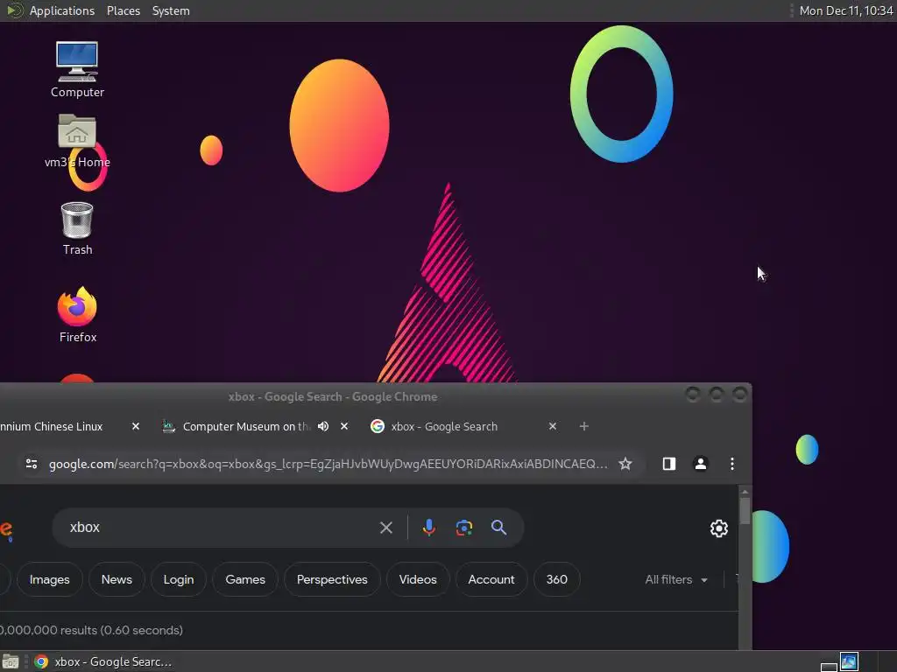Filter results by News
The width and height of the screenshot is (897, 672).
click(x=117, y=579)
